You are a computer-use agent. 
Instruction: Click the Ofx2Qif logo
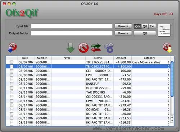click(22, 13)
